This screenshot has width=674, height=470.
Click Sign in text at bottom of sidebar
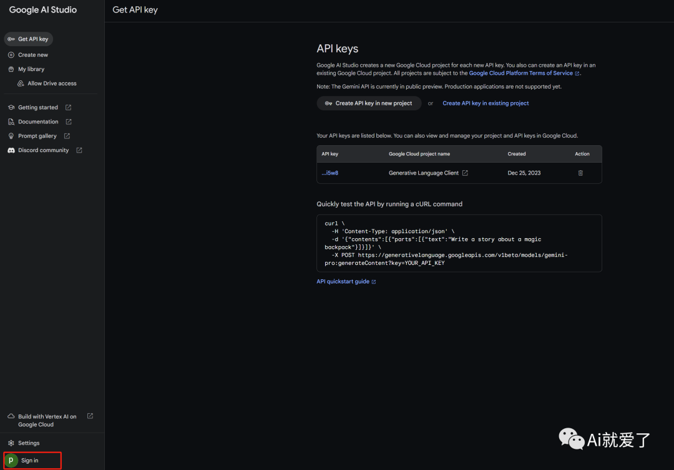pyautogui.click(x=30, y=461)
